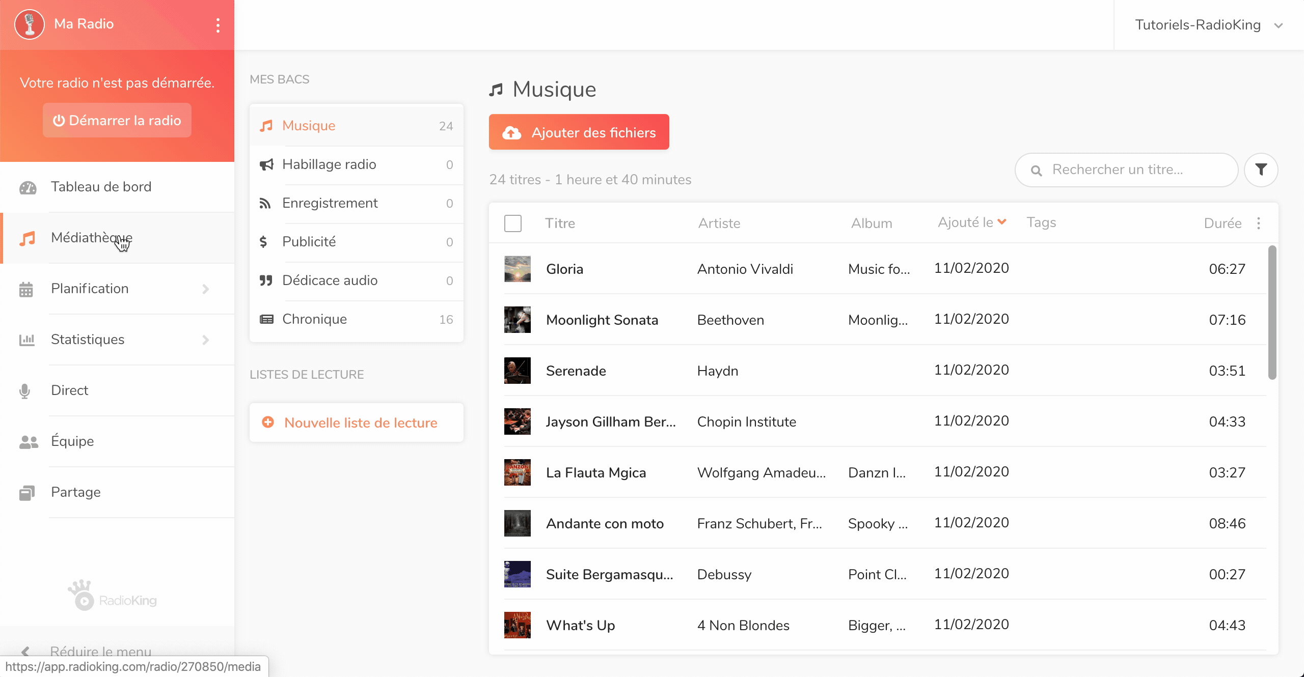
Task: Expand the Planification submenu chevron
Action: point(206,289)
